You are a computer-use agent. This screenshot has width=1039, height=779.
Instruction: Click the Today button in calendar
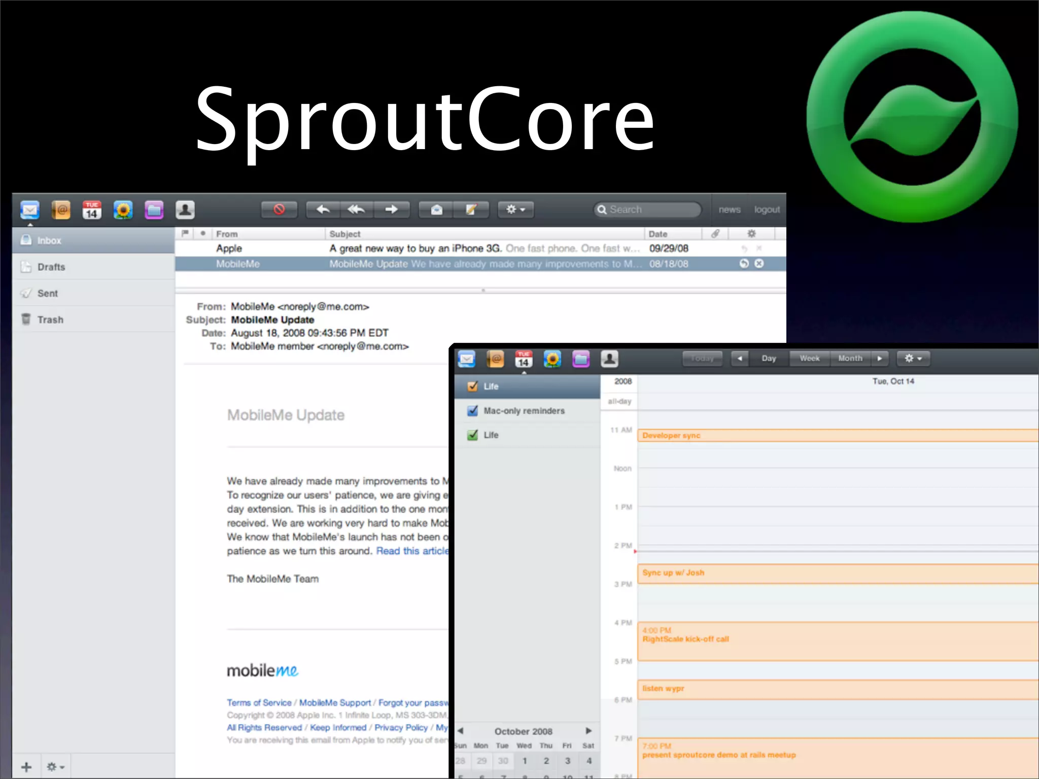[702, 359]
